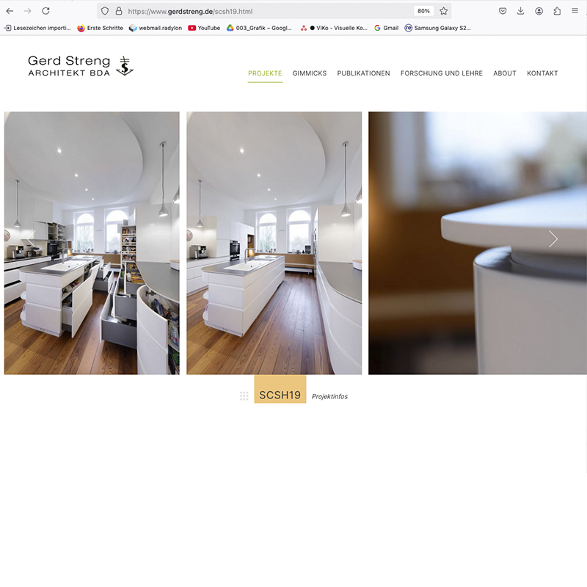This screenshot has height=587, width=587.
Task: Open the Projektinfos link
Action: [329, 397]
